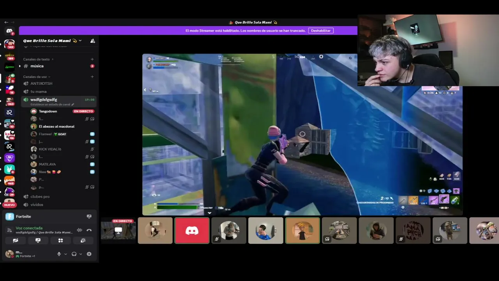Viewport: 499px width, 281px height.
Task: Select El abezao al macdonal member
Action: (62, 126)
